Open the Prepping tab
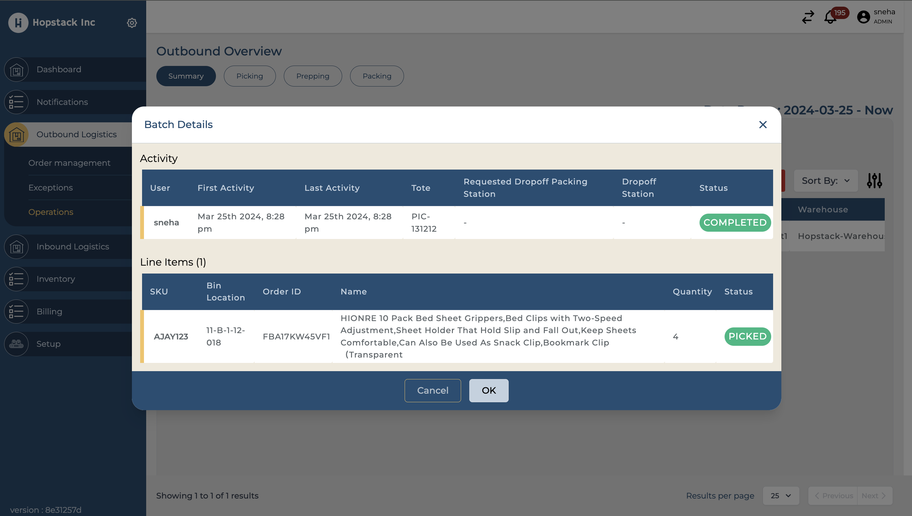Viewport: 912px width, 516px height. (312, 76)
